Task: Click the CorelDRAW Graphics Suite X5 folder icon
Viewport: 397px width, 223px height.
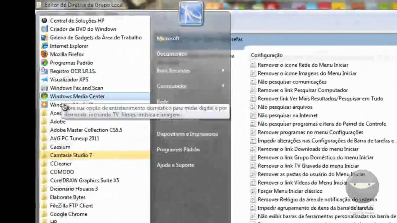Action: (x=44, y=180)
